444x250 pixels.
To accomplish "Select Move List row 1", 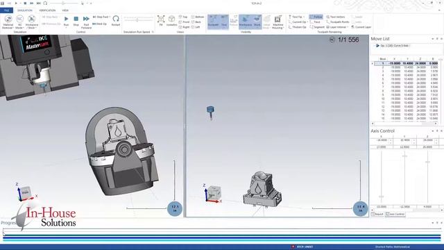I will coord(406,63).
